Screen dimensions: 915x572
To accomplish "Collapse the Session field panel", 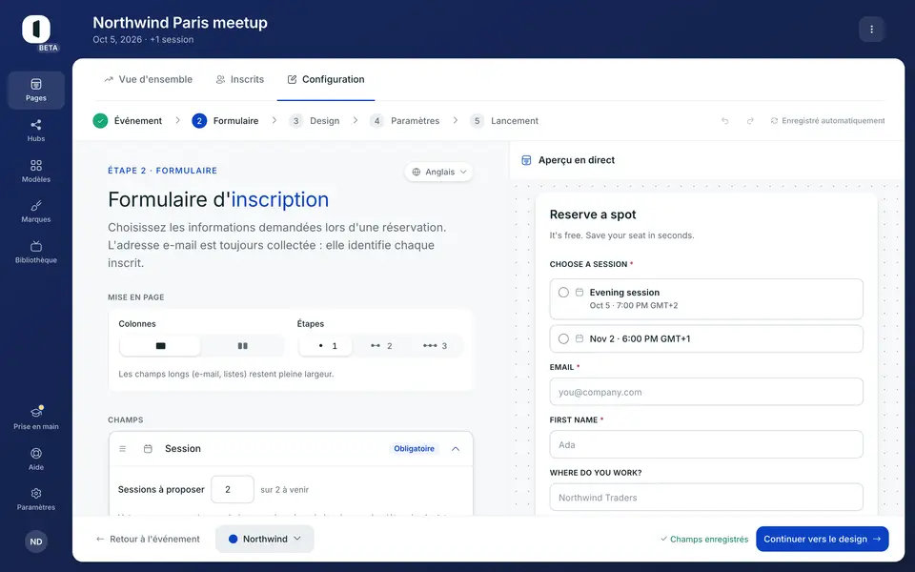I will 456,449.
